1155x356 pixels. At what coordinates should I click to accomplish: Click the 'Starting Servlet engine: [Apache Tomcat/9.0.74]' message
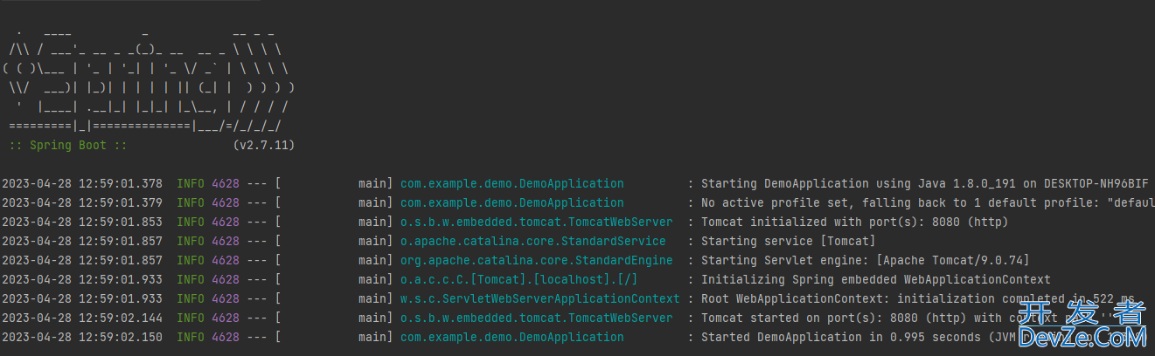[x=865, y=260]
